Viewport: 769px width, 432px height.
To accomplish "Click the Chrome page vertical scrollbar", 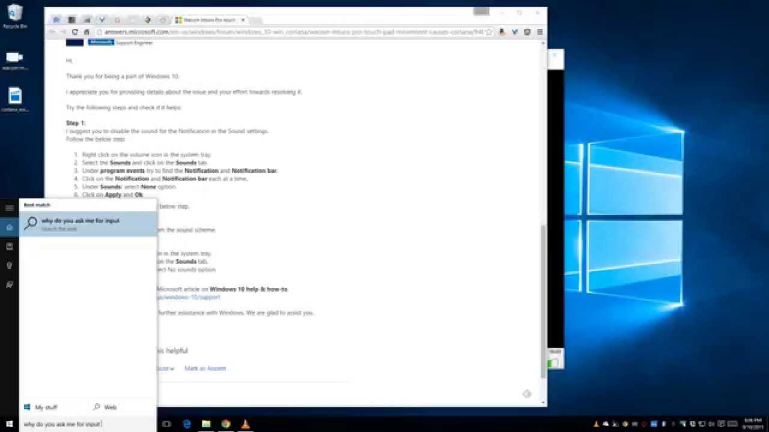I will click(544, 301).
